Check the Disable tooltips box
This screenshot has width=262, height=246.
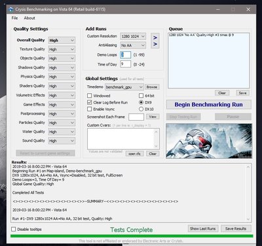tap(14, 229)
